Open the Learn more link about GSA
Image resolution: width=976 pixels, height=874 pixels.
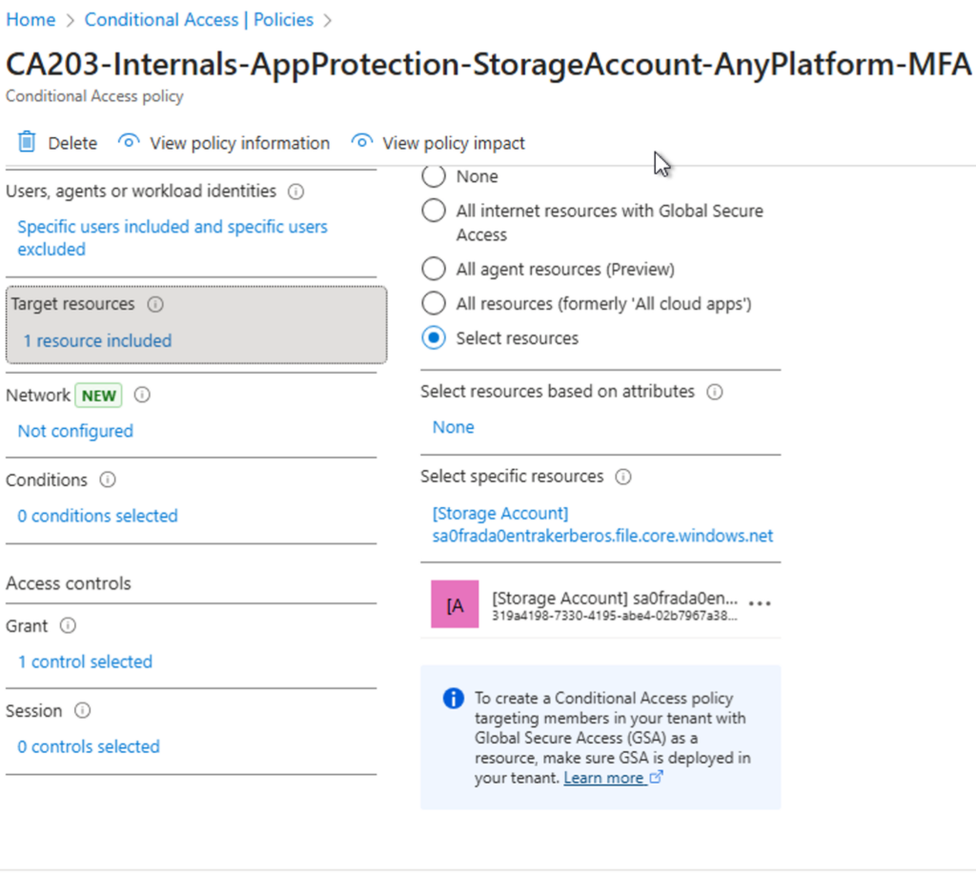tap(603, 778)
